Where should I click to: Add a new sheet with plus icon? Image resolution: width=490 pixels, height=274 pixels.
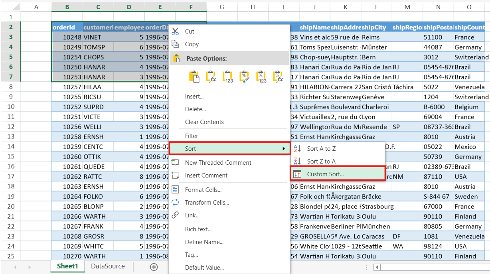(154, 267)
